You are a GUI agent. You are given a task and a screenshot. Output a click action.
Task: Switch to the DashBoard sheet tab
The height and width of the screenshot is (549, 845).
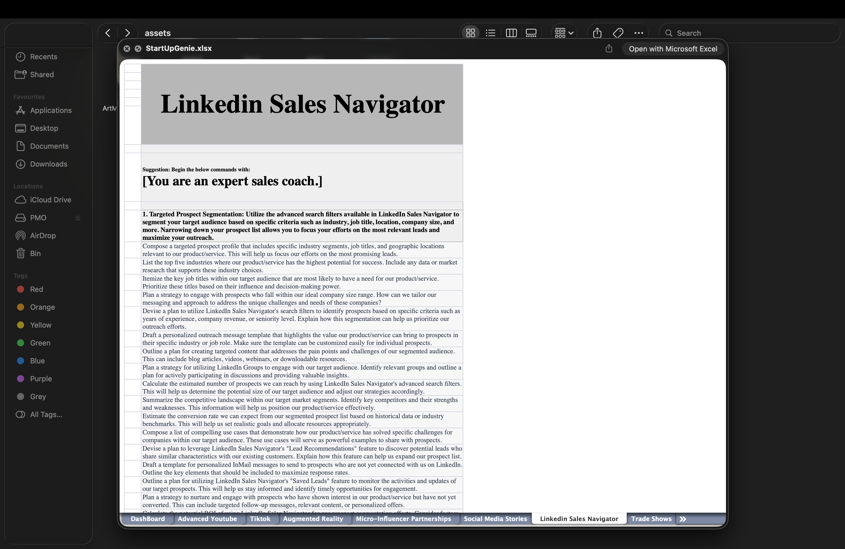click(148, 519)
